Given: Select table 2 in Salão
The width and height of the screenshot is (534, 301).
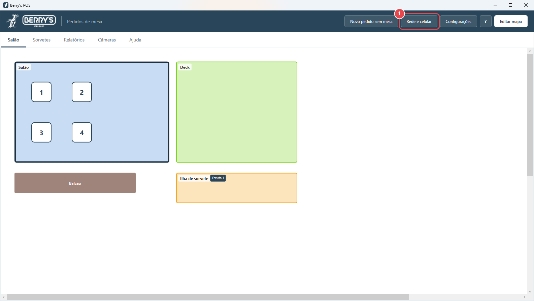Looking at the screenshot, I should [82, 92].
